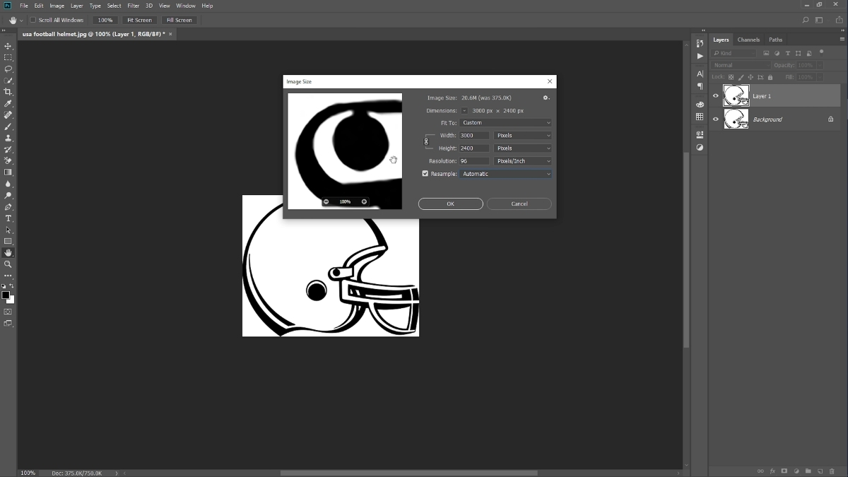Click the add layer style fx icon
The image size is (848, 477).
(x=772, y=471)
